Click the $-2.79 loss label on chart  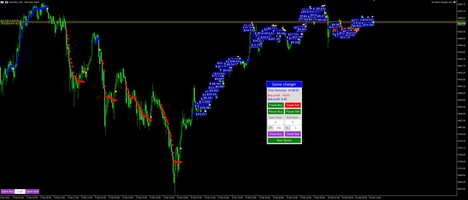pyautogui.click(x=256, y=45)
